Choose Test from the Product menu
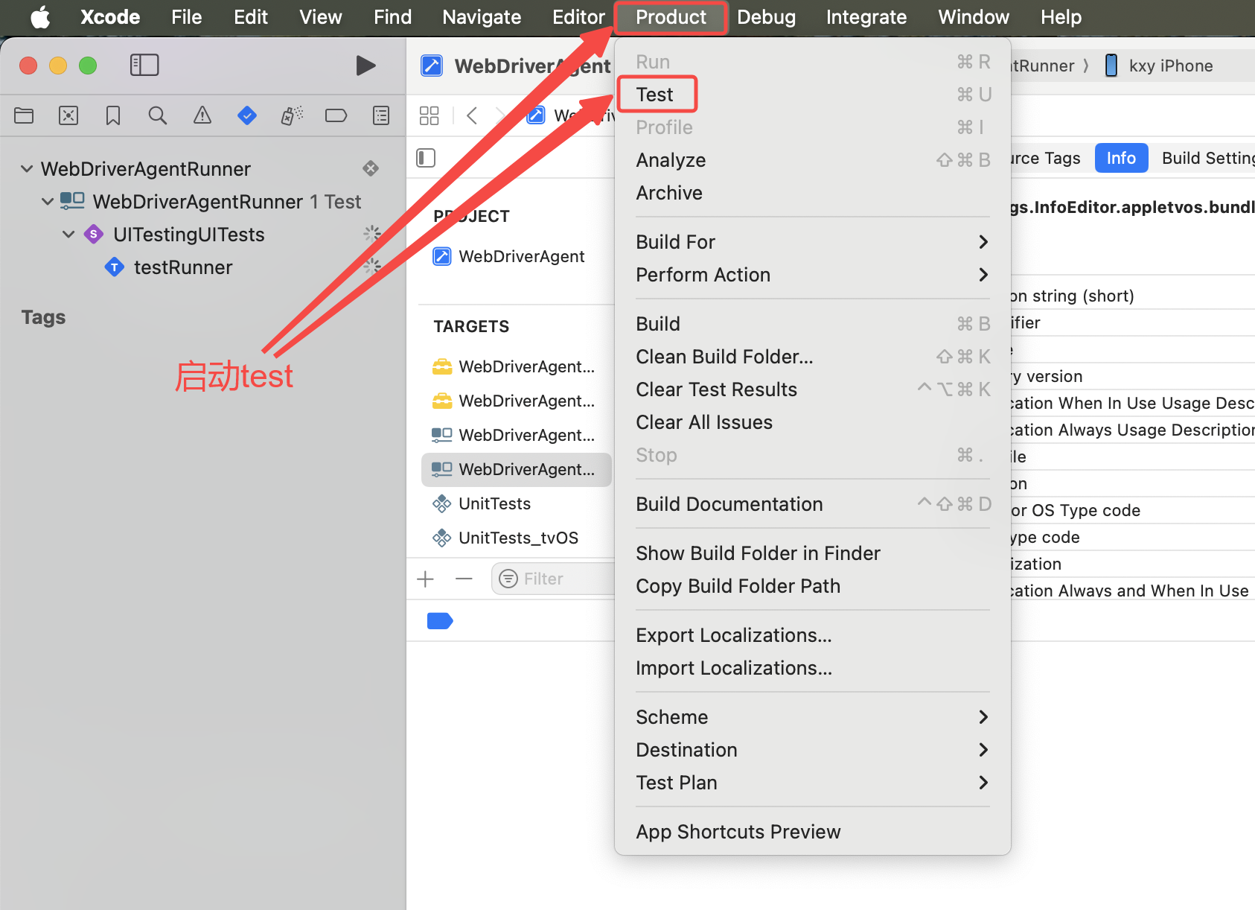This screenshot has height=910, width=1255. tap(813, 95)
